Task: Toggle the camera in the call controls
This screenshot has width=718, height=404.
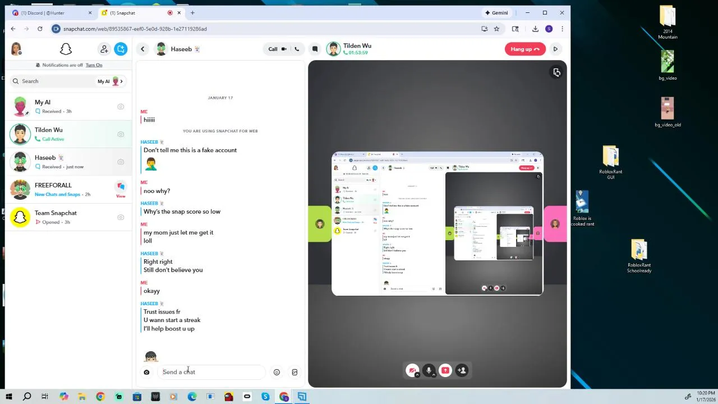Action: click(412, 370)
